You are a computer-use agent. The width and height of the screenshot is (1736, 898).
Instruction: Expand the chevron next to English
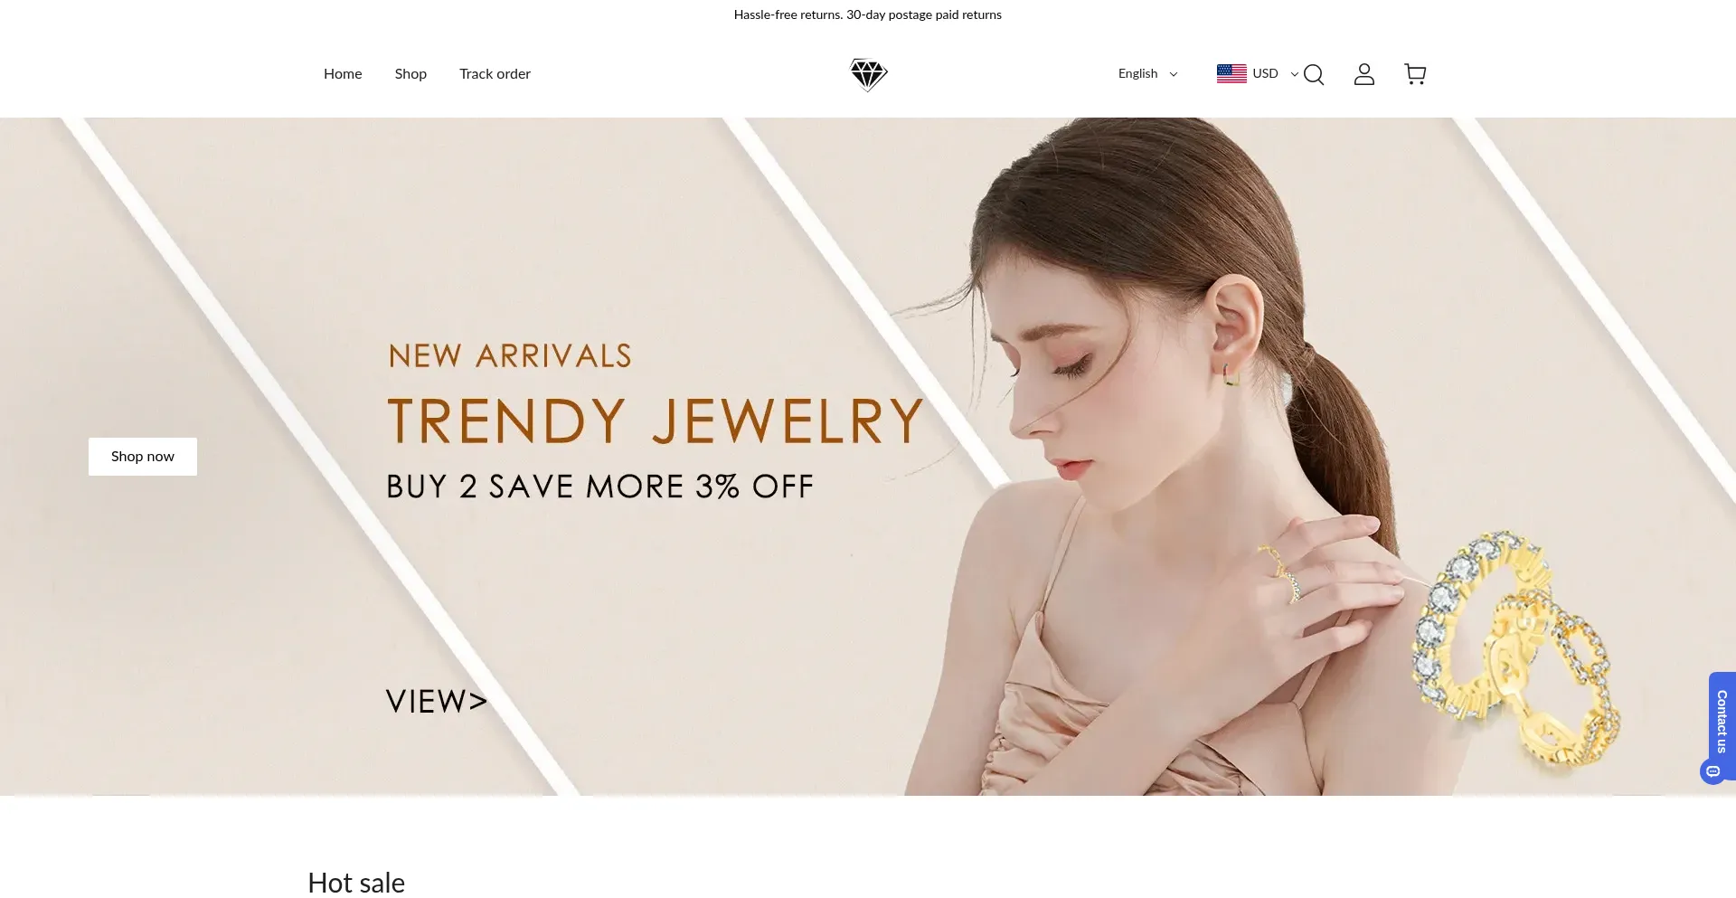(1174, 74)
